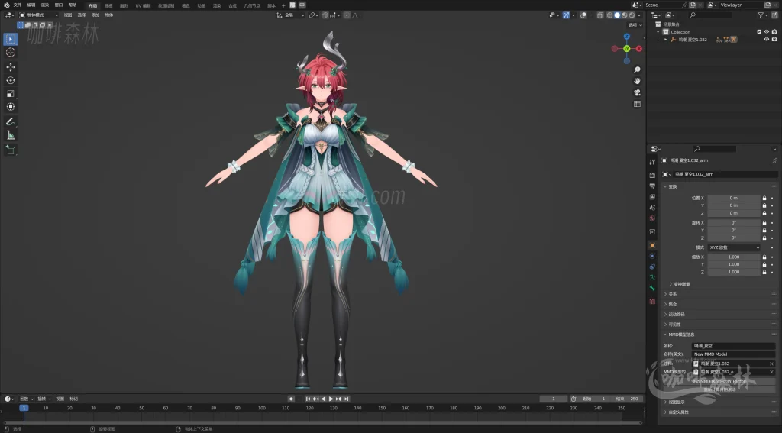782x433 pixels.
Task: Open the World properties tab
Action: (652, 218)
